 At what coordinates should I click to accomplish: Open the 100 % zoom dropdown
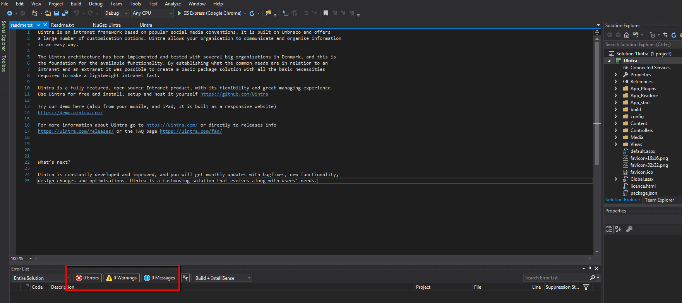point(31,258)
